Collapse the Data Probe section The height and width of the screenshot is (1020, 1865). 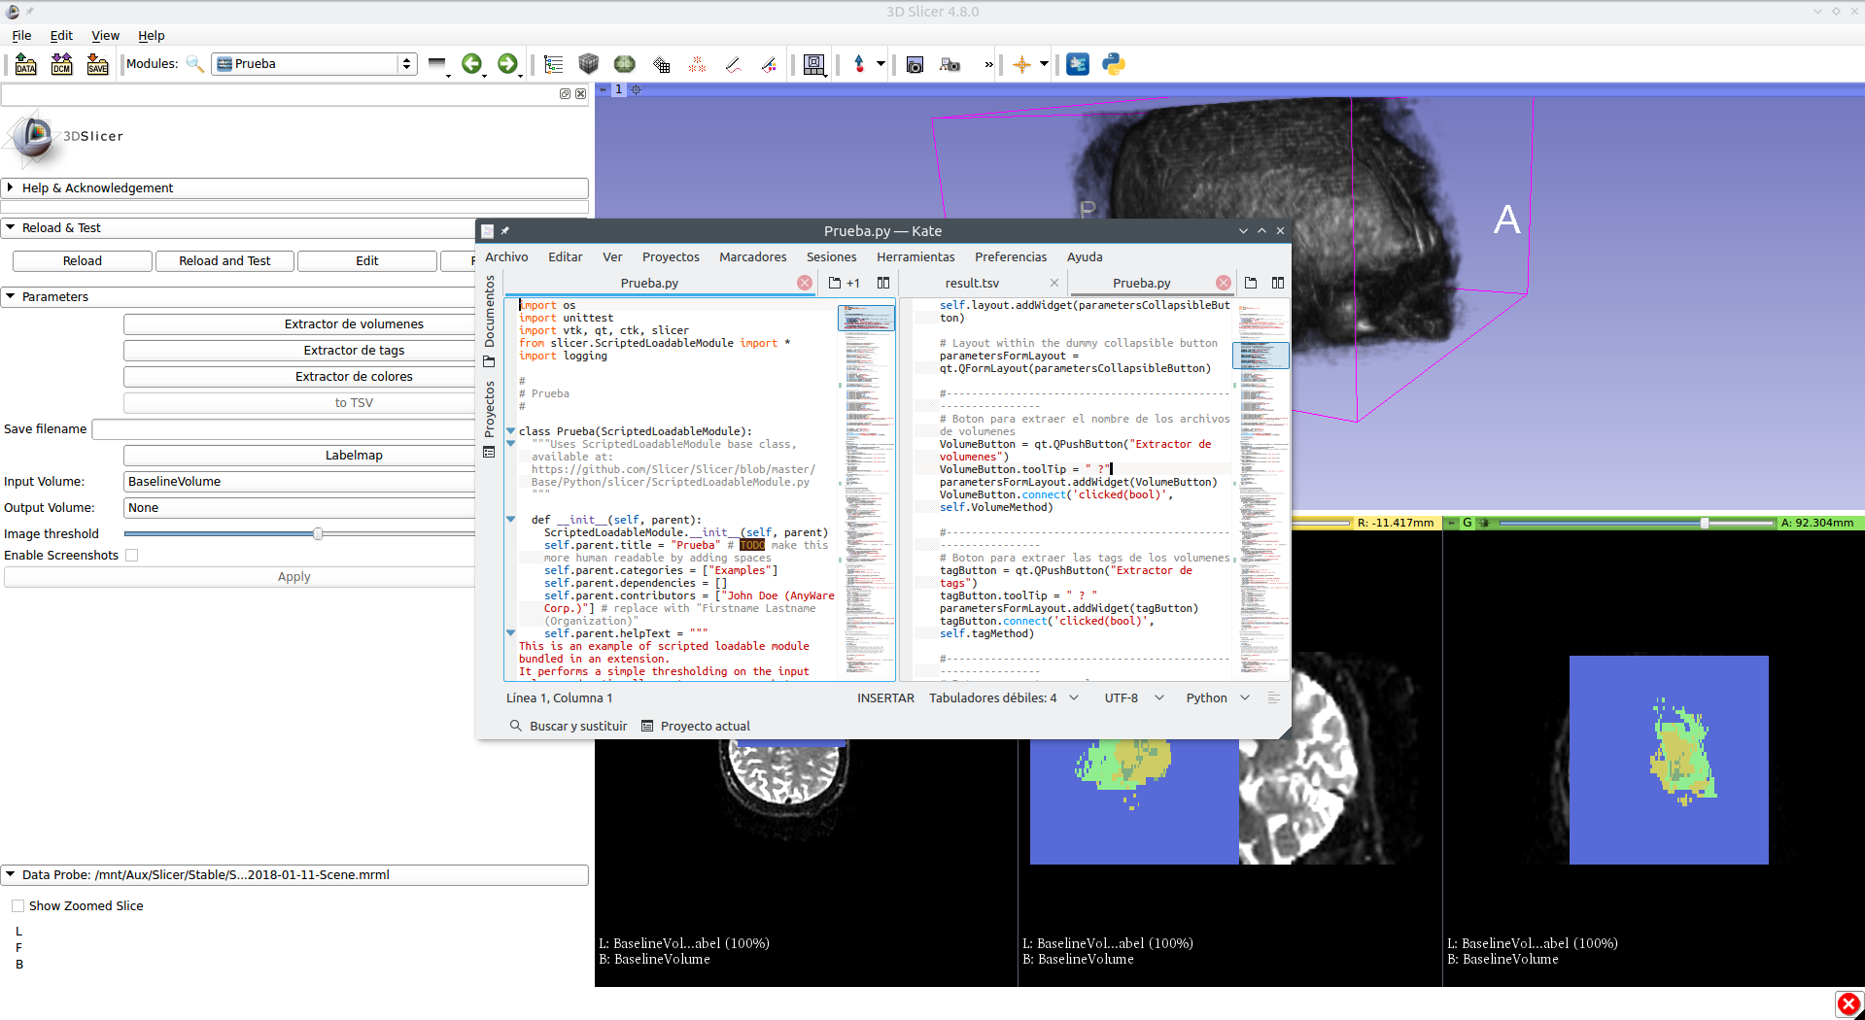click(x=294, y=874)
